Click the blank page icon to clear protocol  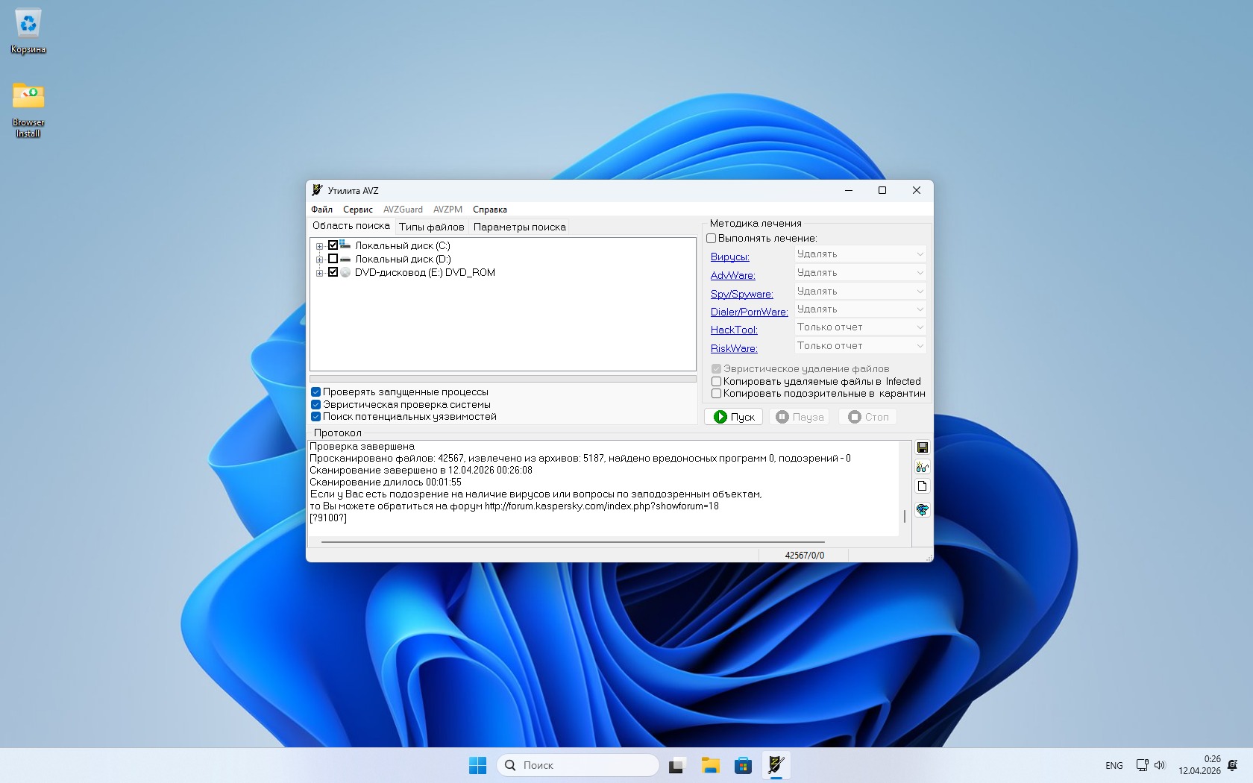(923, 486)
